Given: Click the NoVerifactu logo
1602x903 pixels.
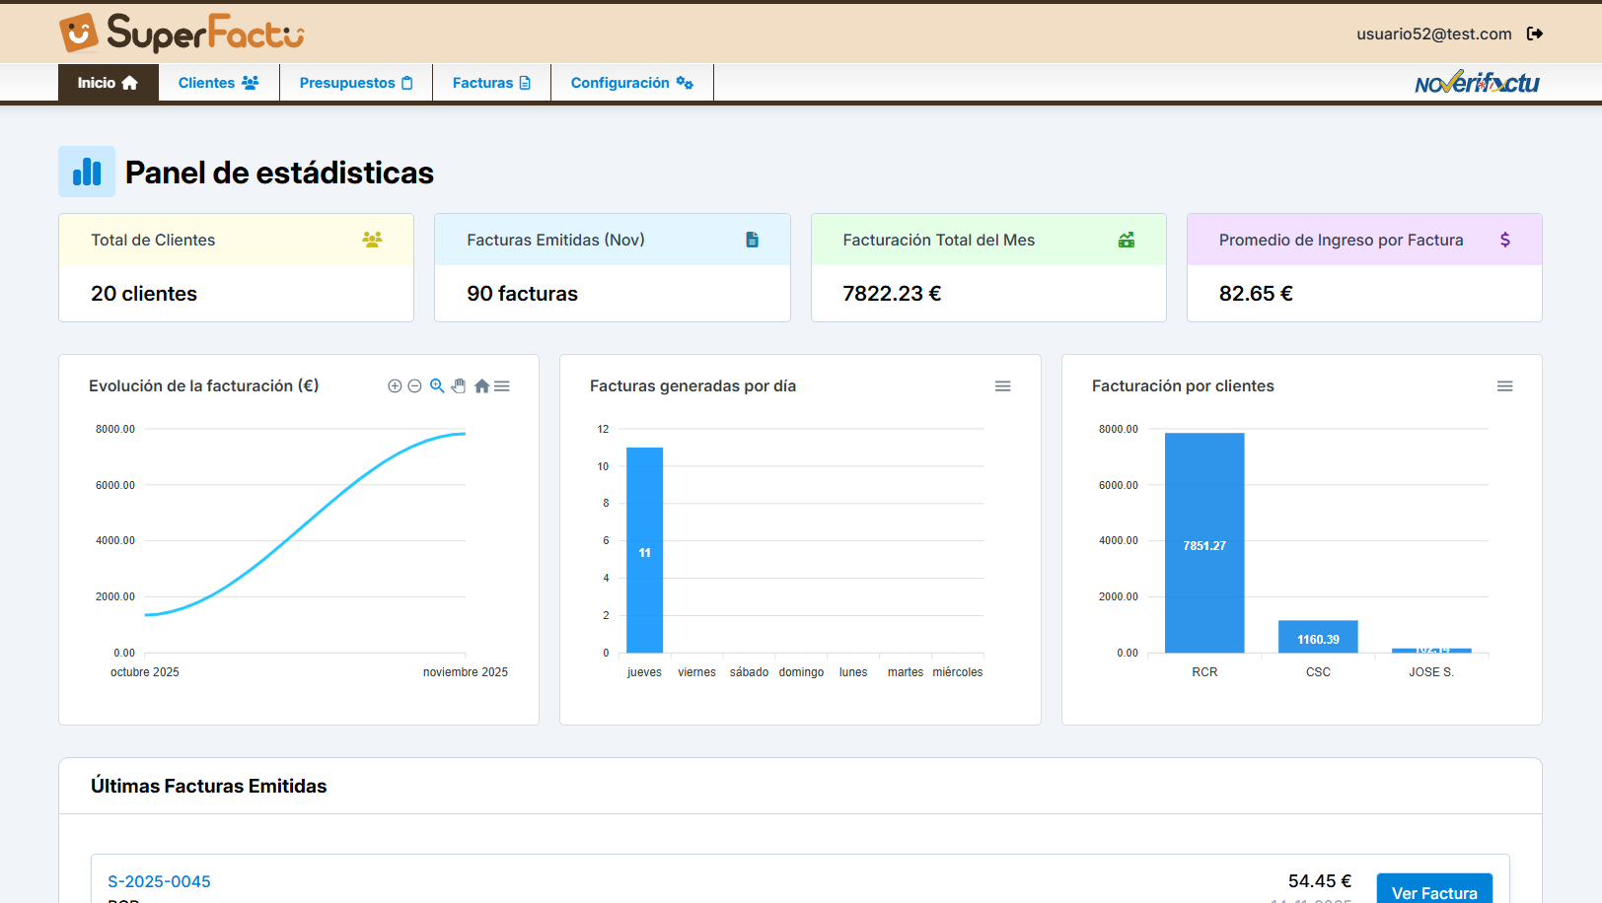Looking at the screenshot, I should point(1476,83).
